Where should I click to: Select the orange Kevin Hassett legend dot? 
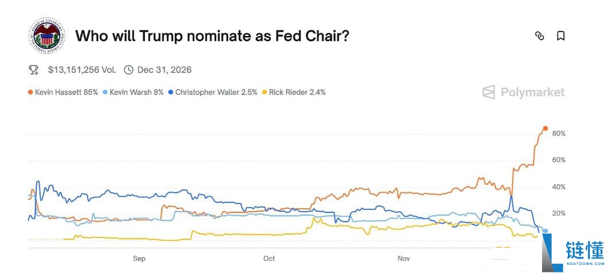pyautogui.click(x=30, y=92)
